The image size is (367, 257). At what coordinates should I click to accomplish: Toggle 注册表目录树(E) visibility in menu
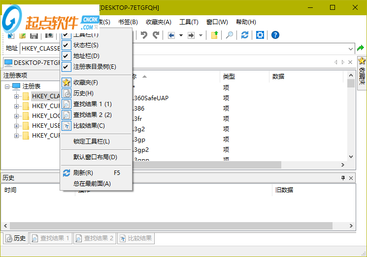95,67
